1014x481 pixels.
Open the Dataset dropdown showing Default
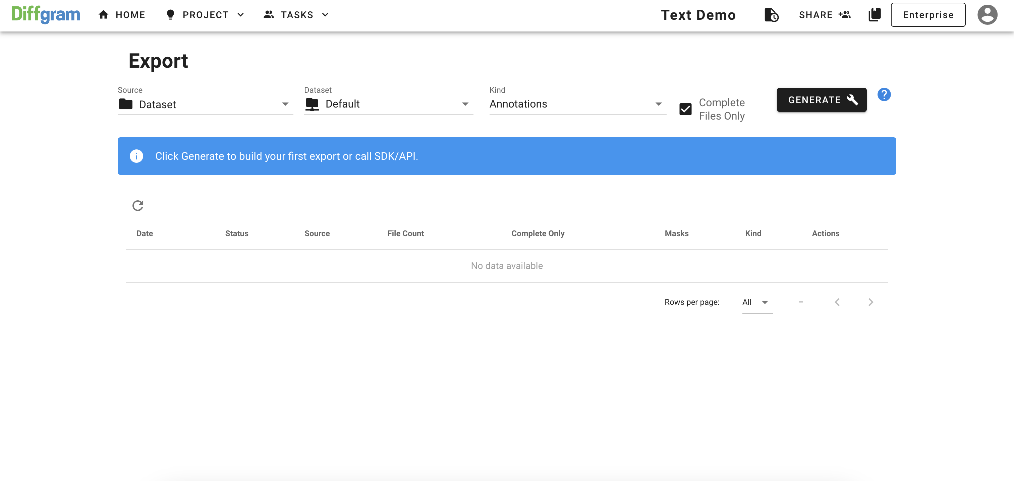click(389, 104)
